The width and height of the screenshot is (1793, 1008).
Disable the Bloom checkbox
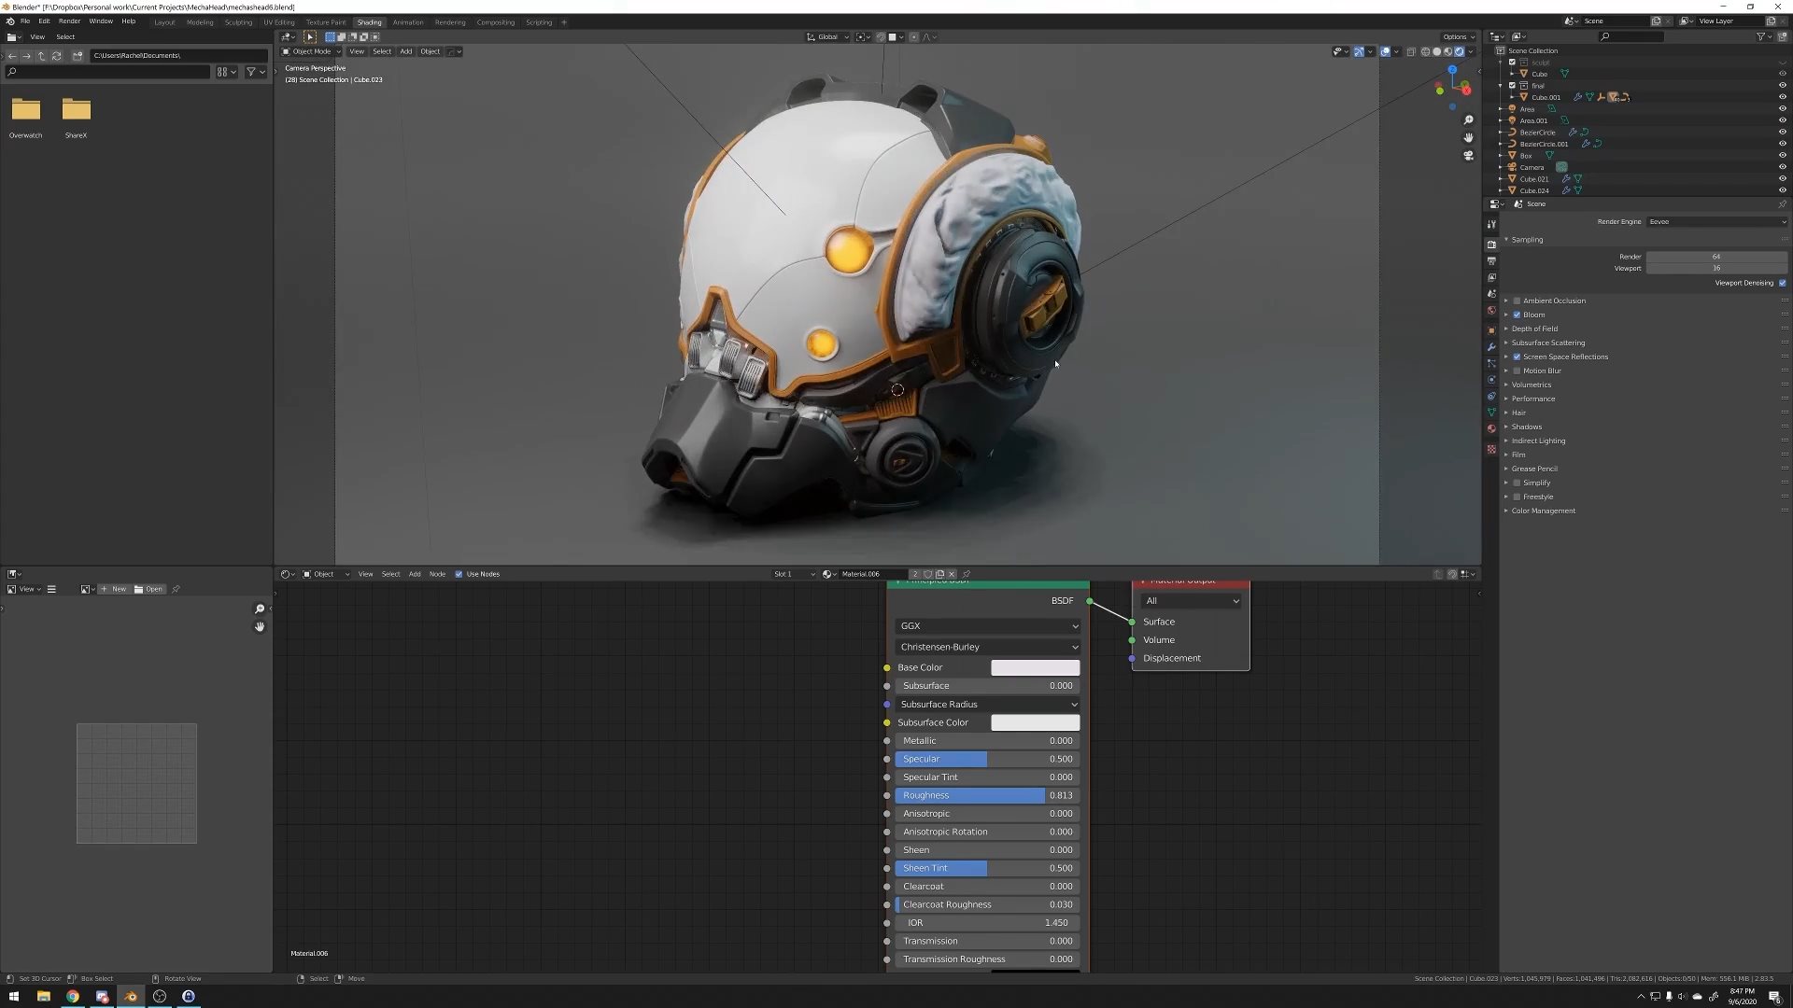(1517, 315)
